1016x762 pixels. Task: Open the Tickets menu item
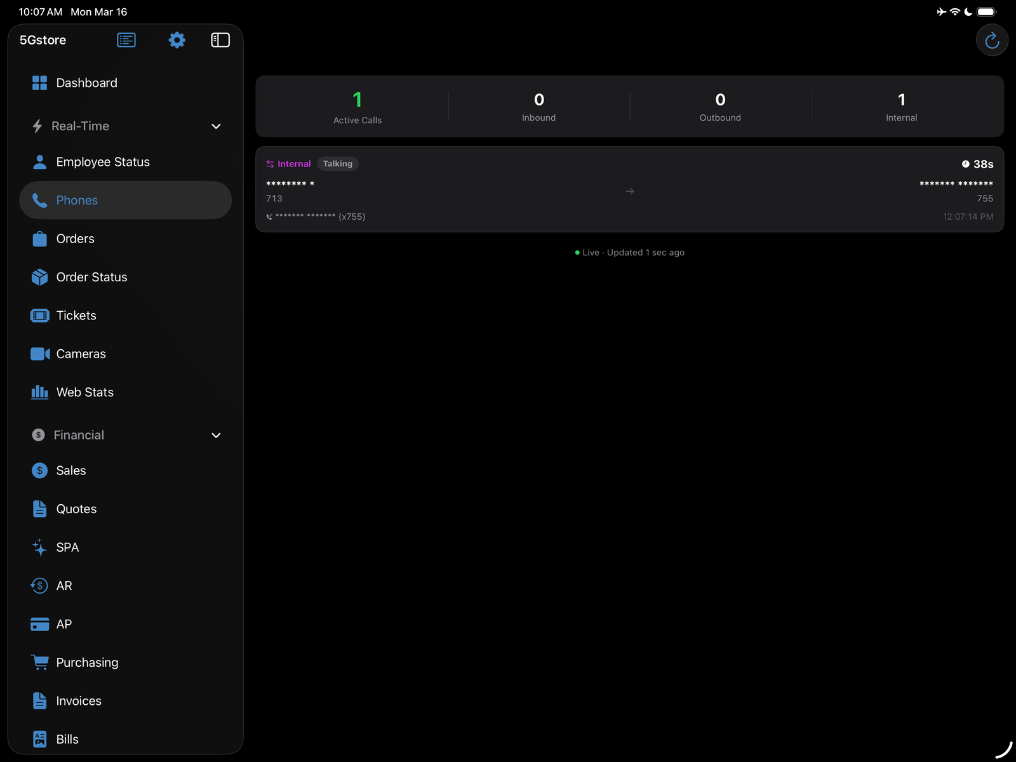tap(76, 315)
